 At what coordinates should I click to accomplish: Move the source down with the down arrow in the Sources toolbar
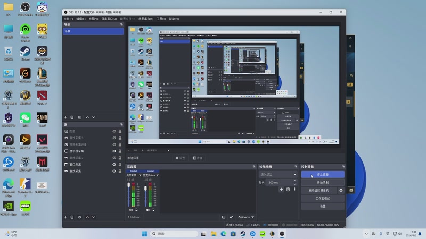tap(94, 217)
